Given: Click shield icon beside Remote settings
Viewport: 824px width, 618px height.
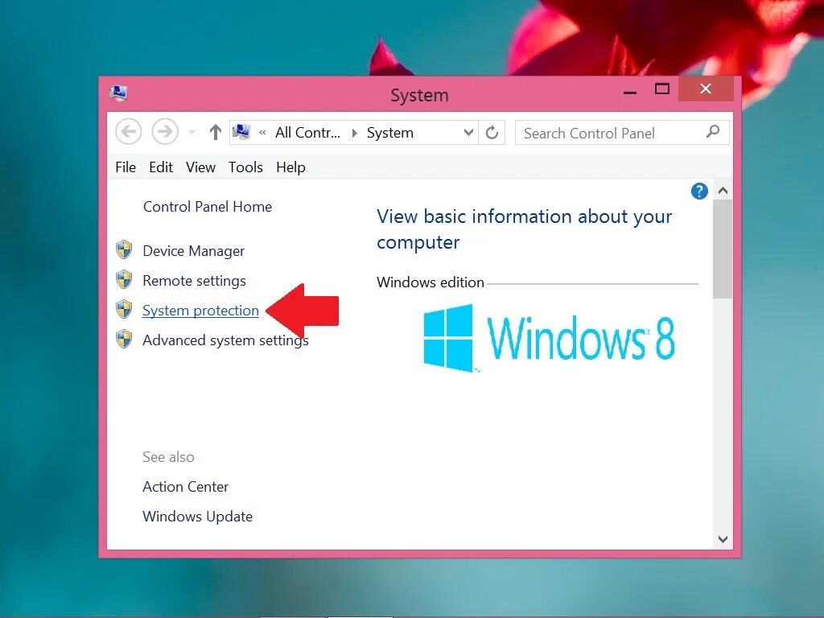Looking at the screenshot, I should (124, 279).
